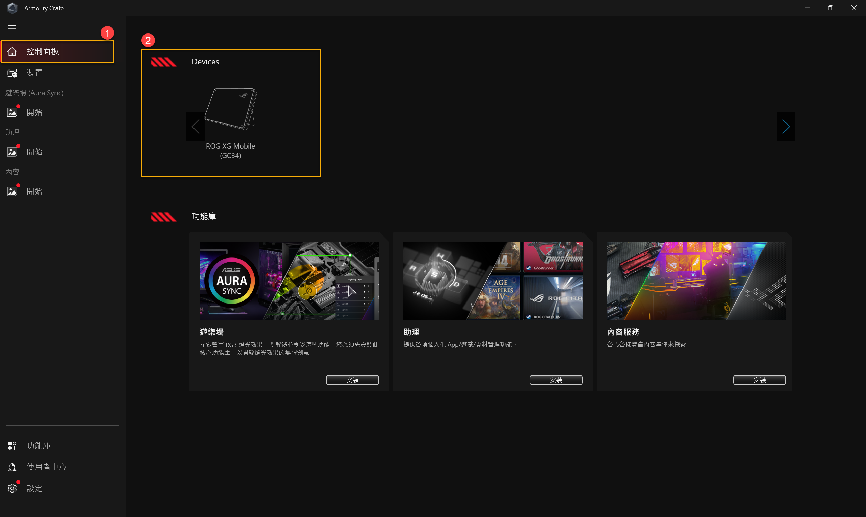866x517 pixels.
Task: Click the 功能庫 section heading in main area
Action: pyautogui.click(x=204, y=216)
